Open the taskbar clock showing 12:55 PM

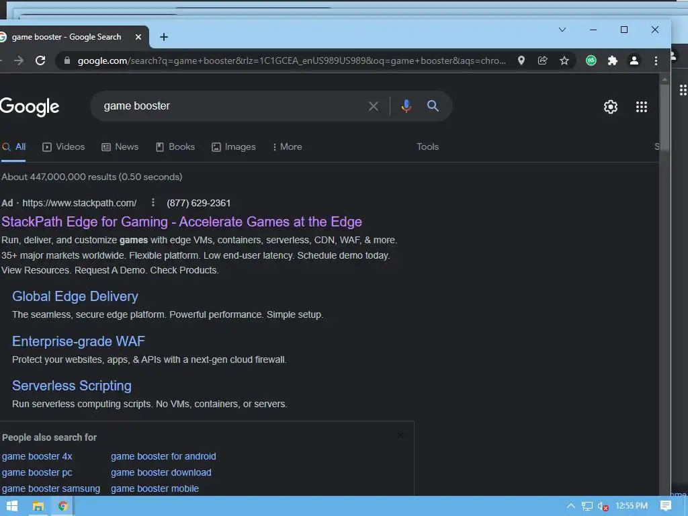632,506
